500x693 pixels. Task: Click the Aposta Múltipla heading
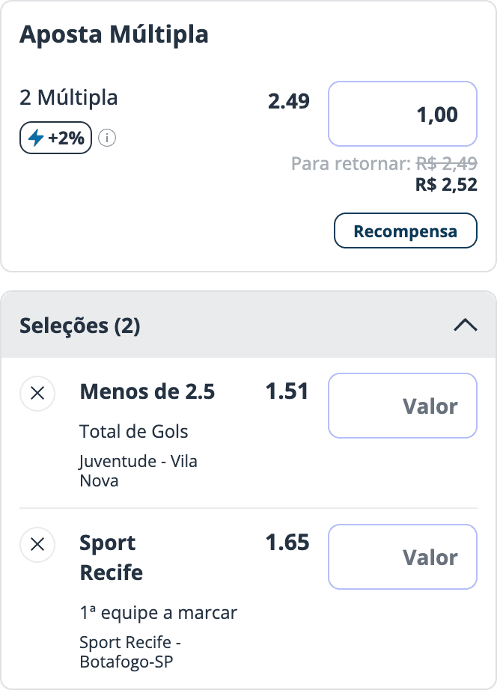point(114,34)
